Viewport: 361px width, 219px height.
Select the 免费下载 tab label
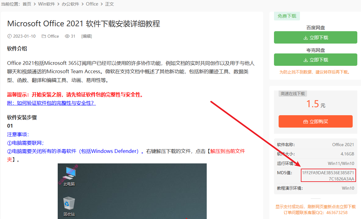pyautogui.click(x=287, y=16)
